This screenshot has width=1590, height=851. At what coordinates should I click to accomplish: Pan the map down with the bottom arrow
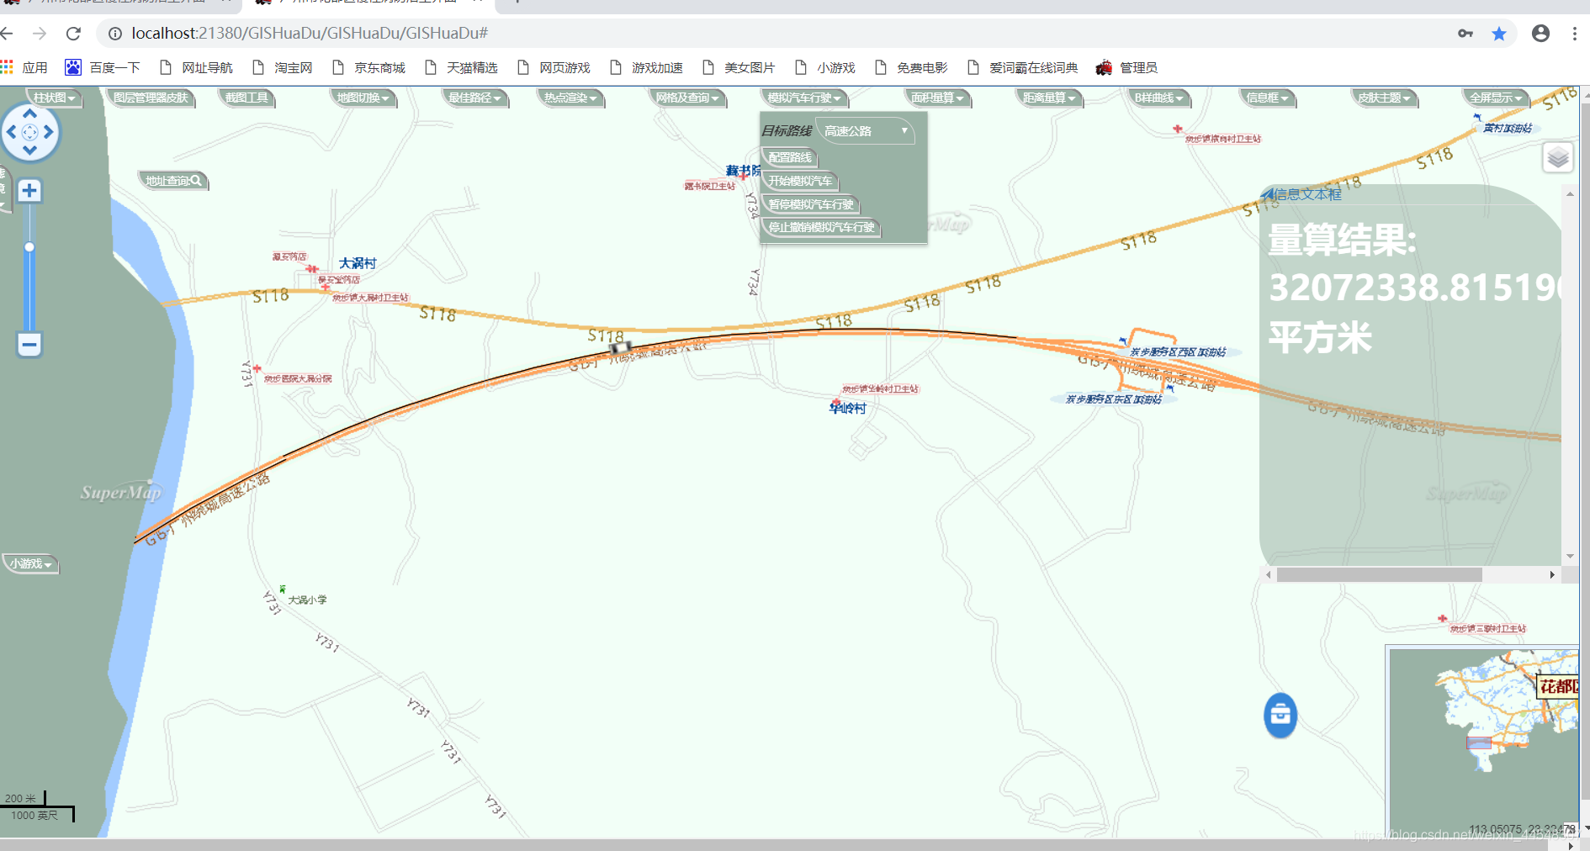click(29, 151)
